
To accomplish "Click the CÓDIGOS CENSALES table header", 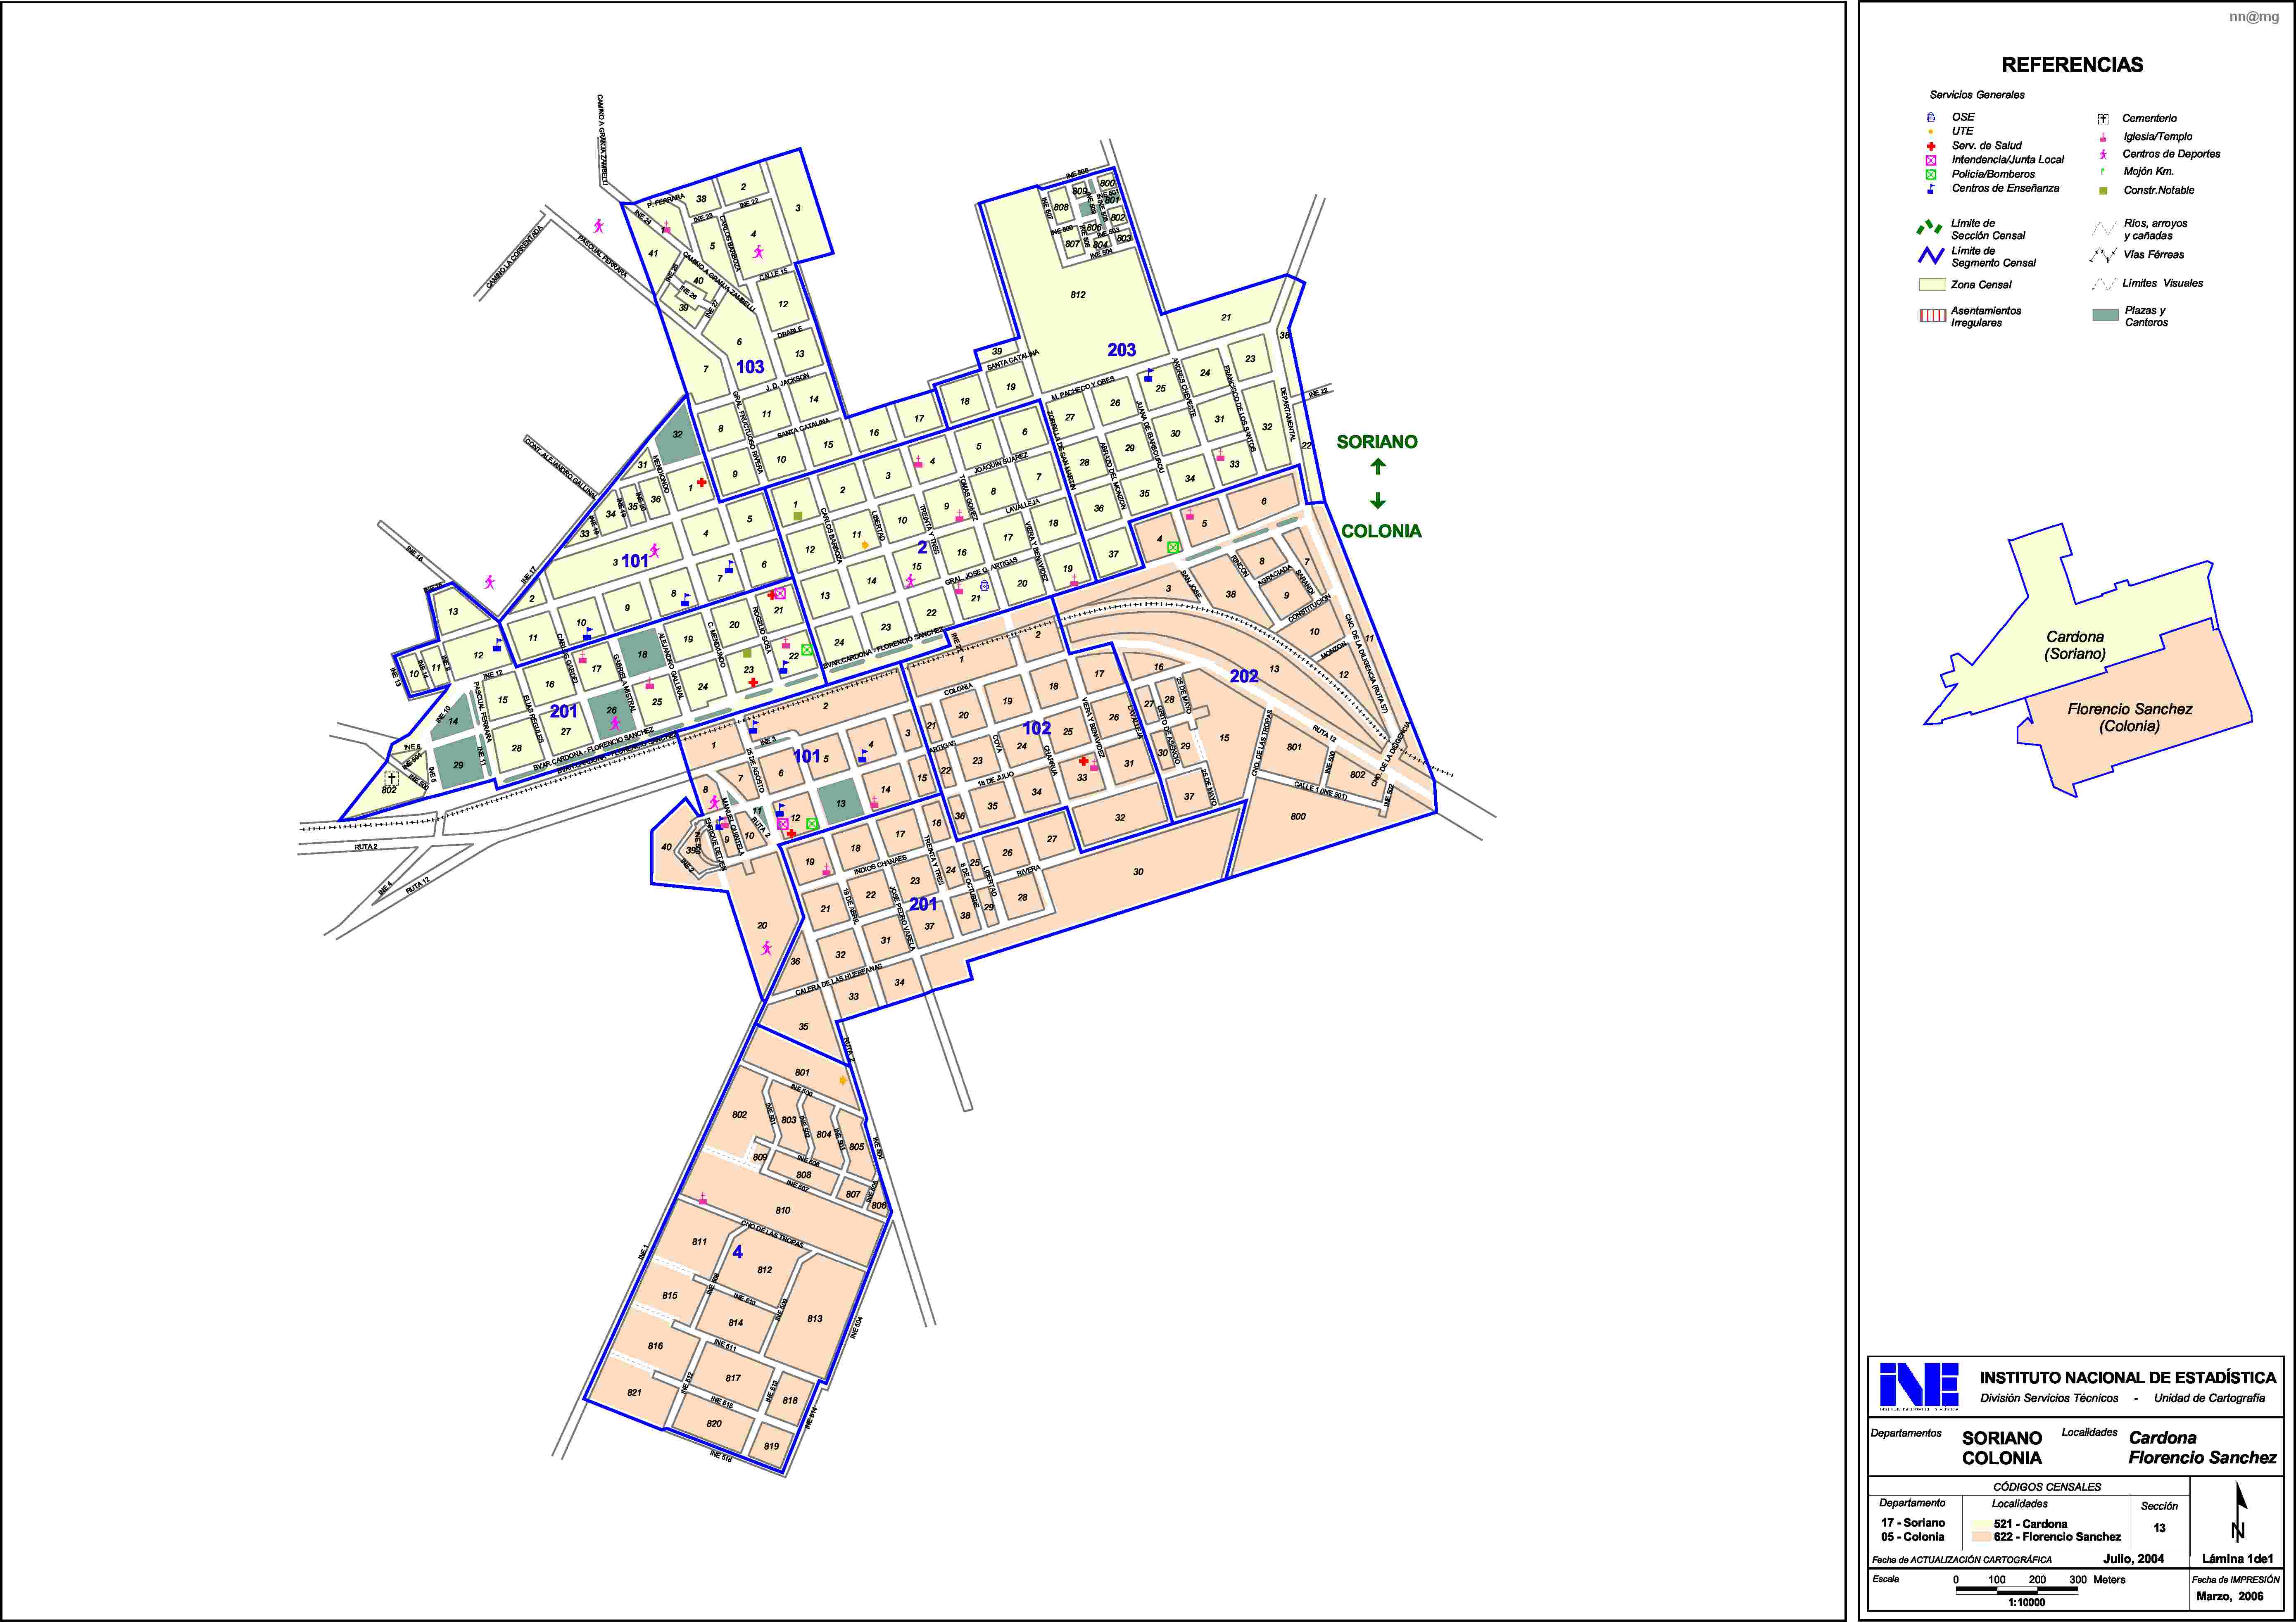I will coord(2047,1487).
